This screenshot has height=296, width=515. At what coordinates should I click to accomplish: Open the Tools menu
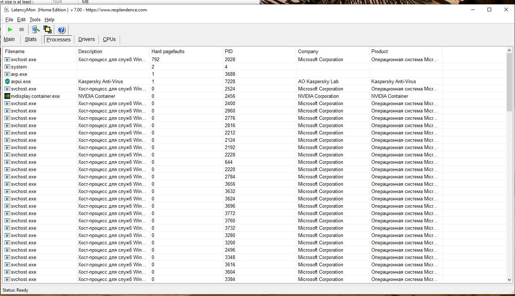tap(35, 20)
